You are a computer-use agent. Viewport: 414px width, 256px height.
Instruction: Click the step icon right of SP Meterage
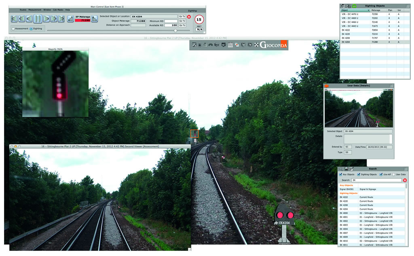click(x=94, y=18)
